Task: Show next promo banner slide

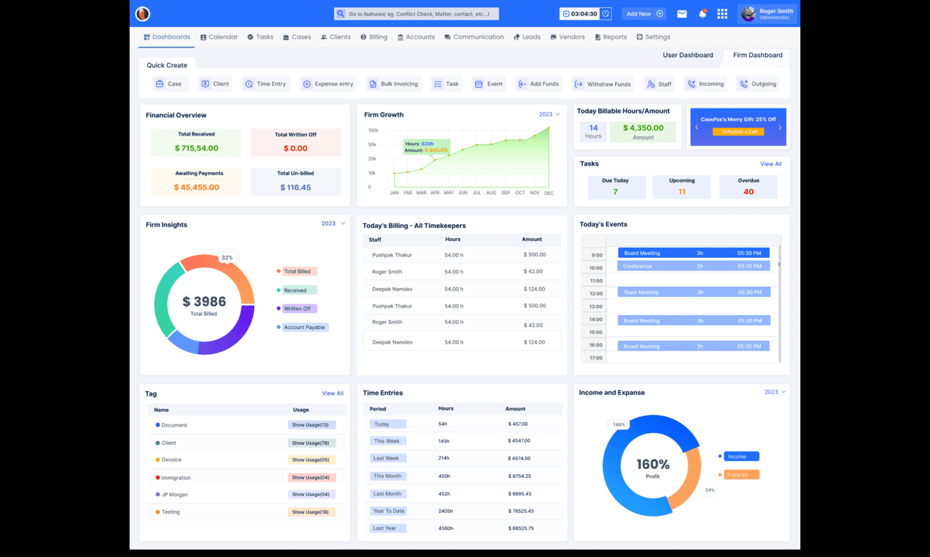Action: (x=780, y=128)
